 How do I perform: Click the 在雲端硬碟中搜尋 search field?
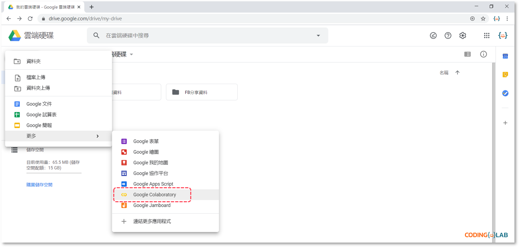207,36
